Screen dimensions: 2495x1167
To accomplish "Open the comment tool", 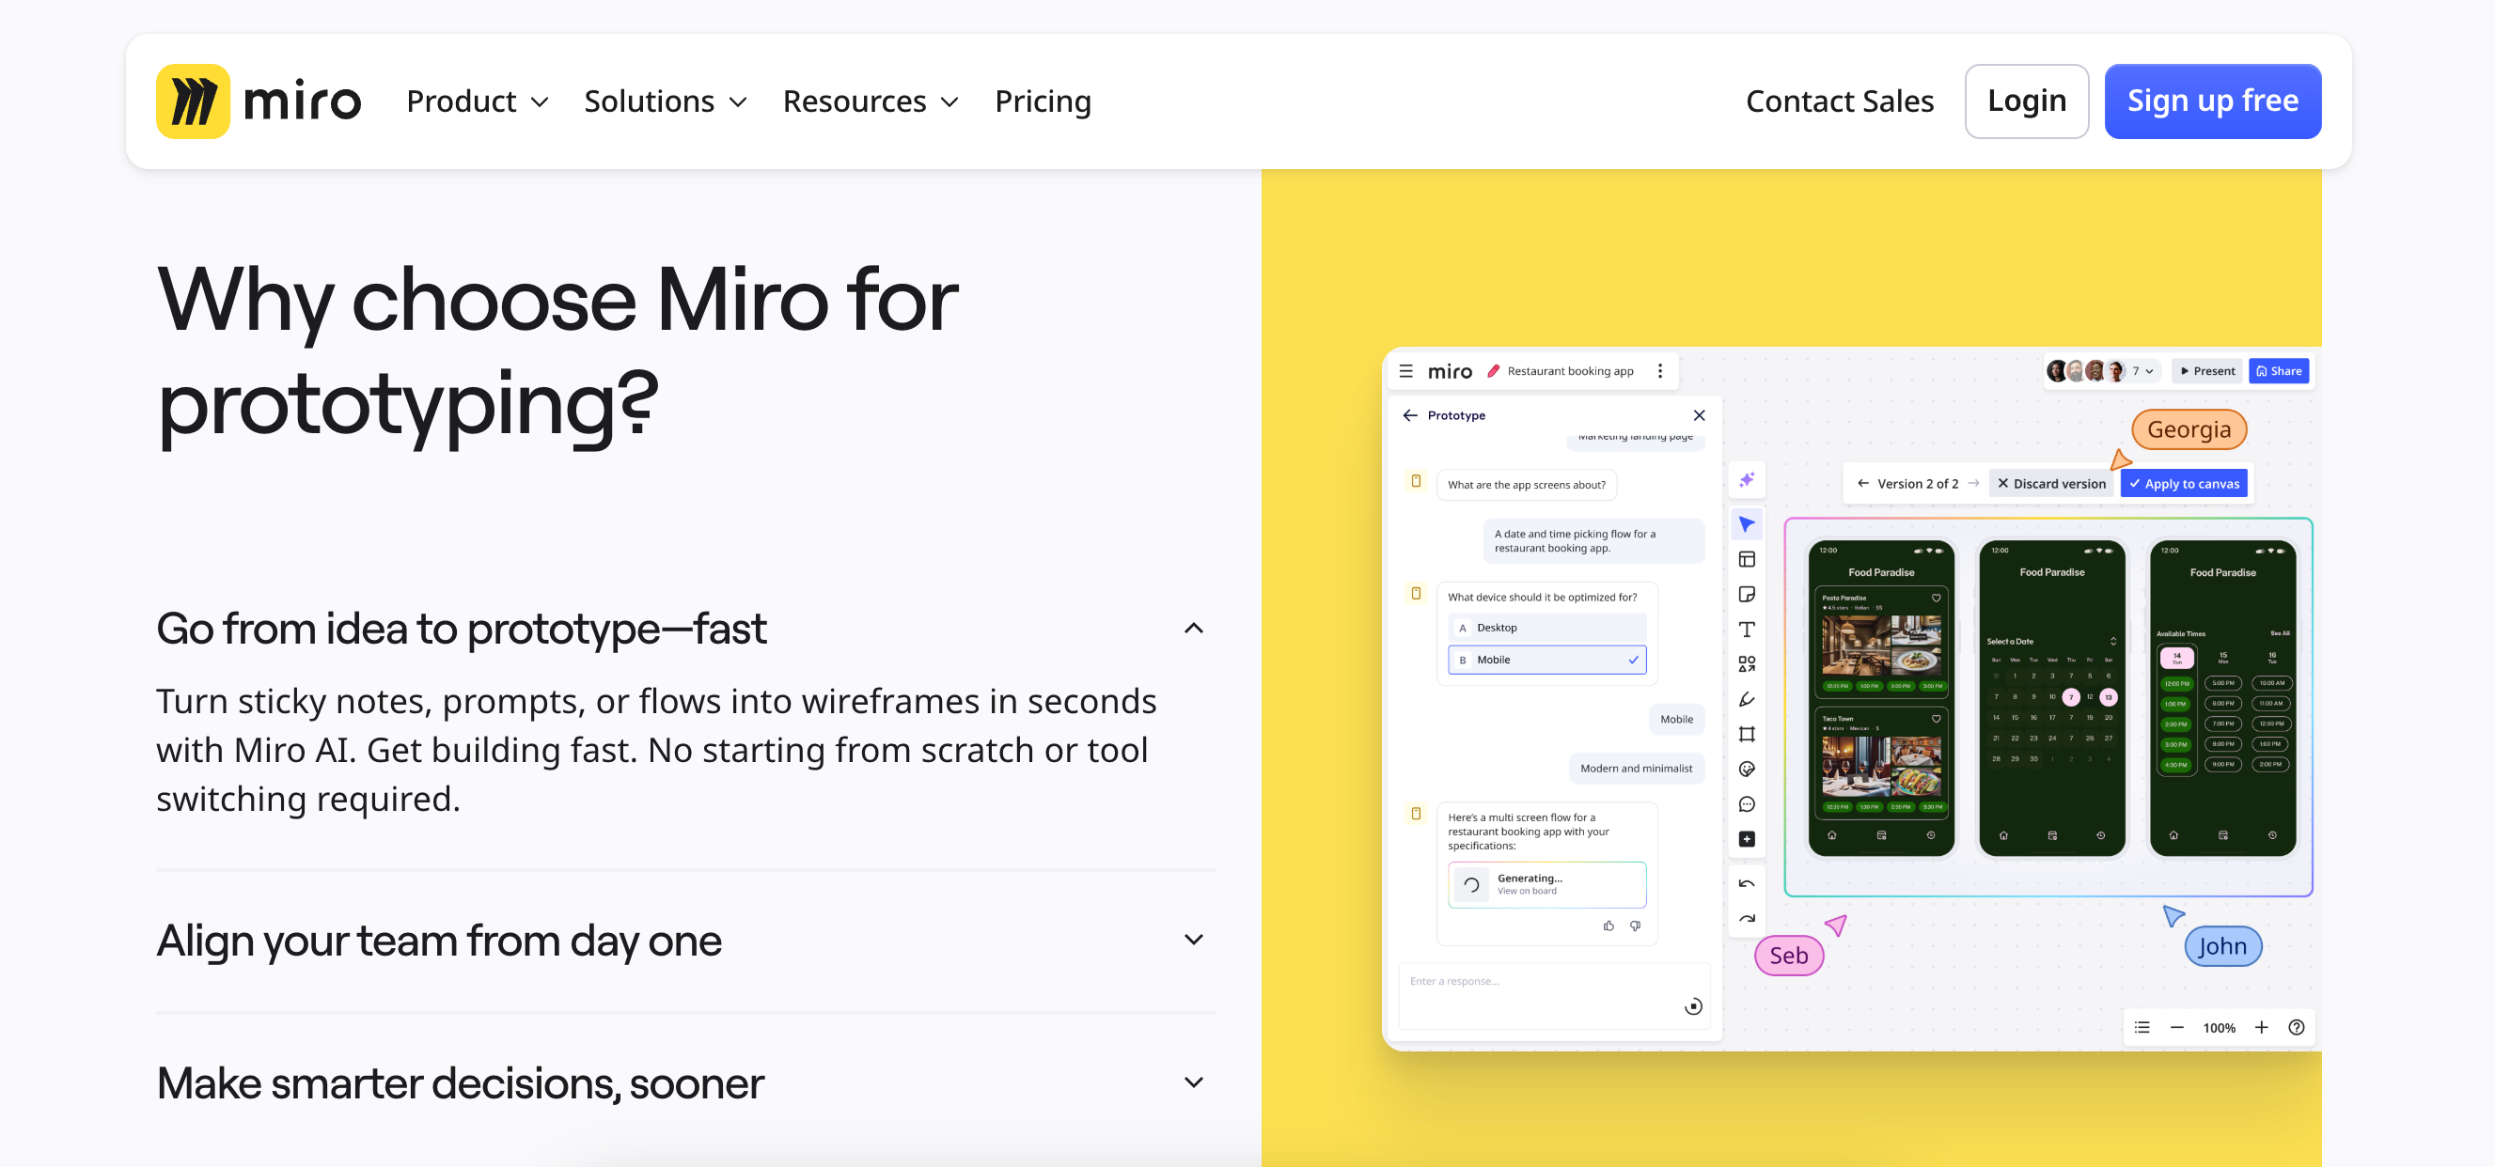I will pos(1747,803).
